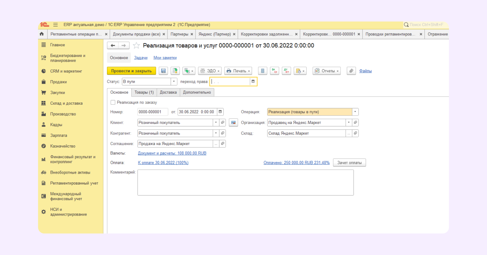Save the document with floppy disk icon

click(x=163, y=71)
